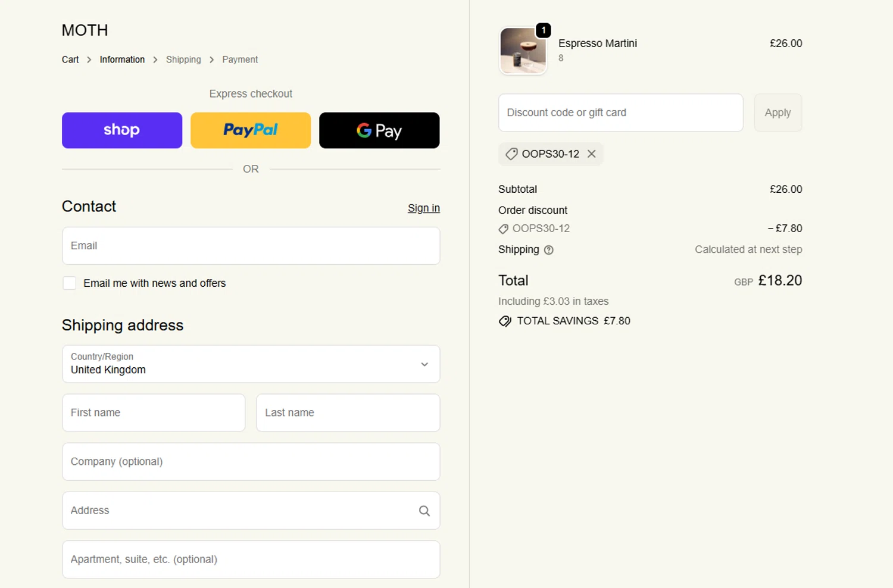
Task: Focus the Discount code or gift card field
Action: coord(621,112)
